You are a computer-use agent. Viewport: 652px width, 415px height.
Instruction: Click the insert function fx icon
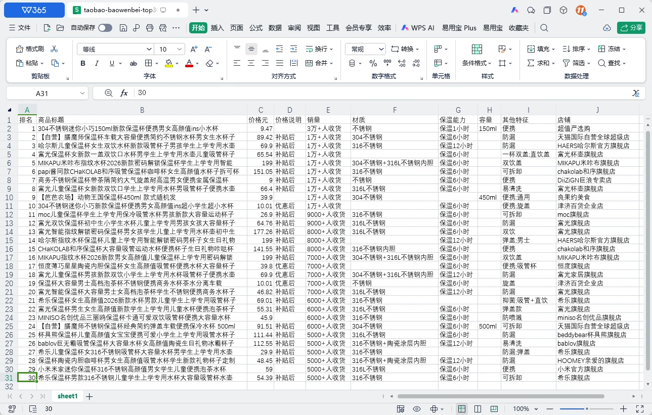coord(124,93)
